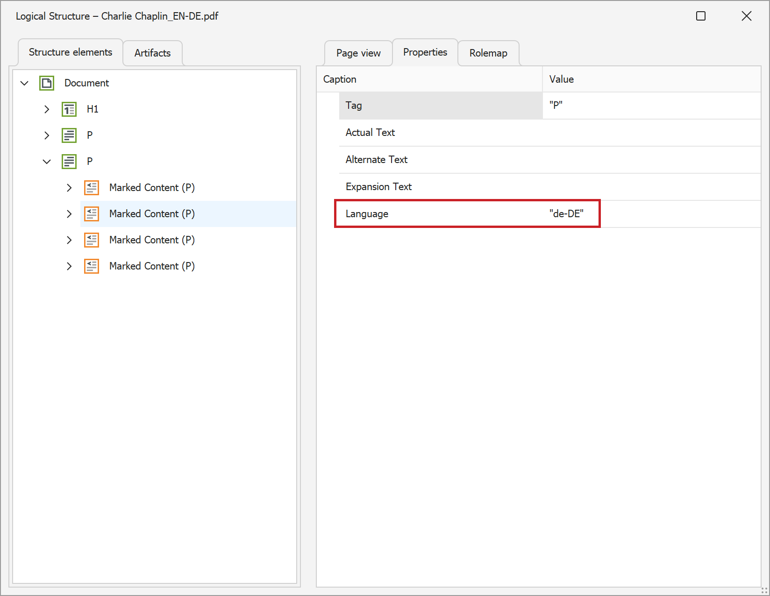Expand the selected Marked Content (P) node

tap(69, 214)
